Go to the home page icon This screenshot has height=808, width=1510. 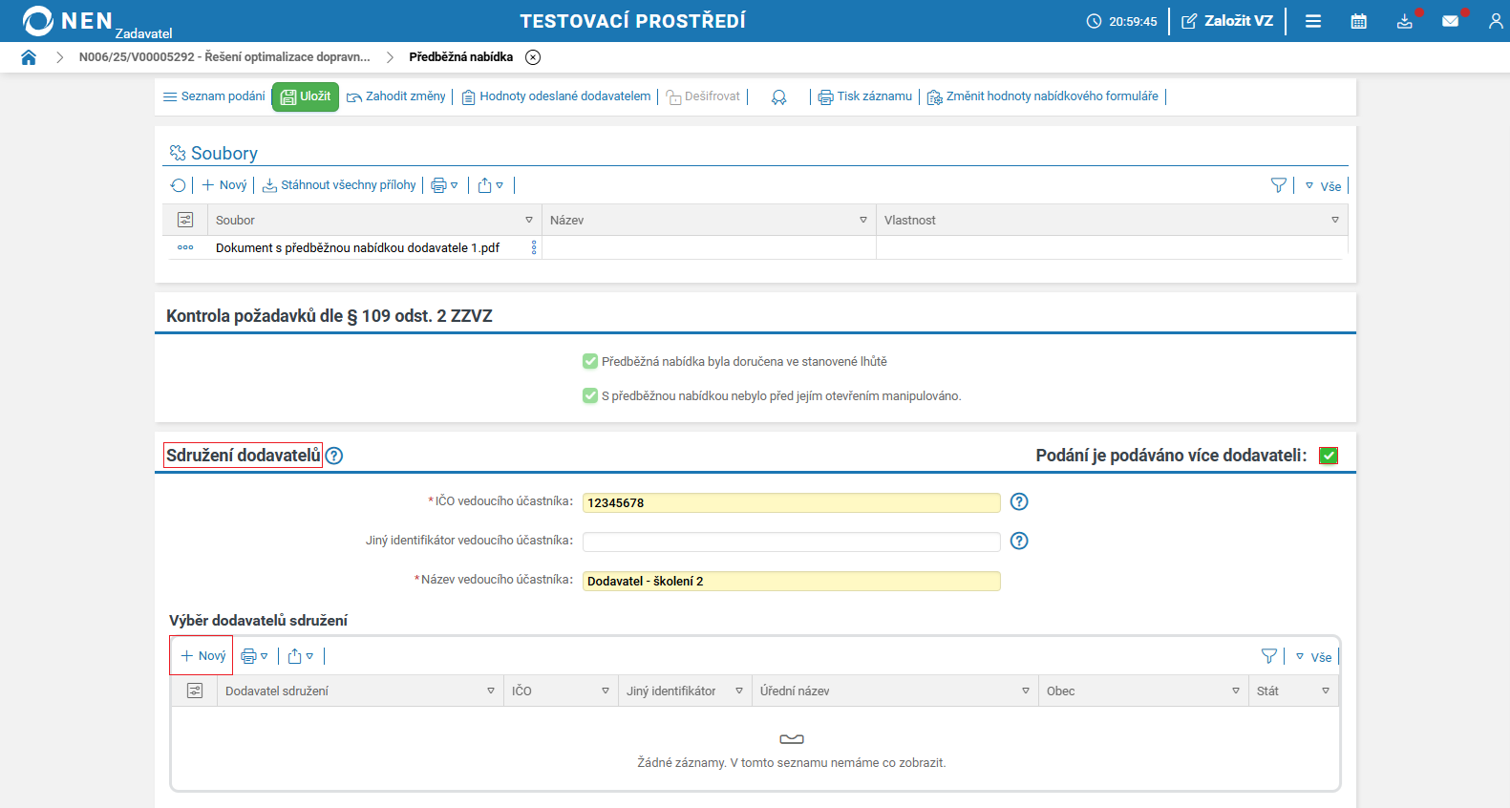[29, 57]
